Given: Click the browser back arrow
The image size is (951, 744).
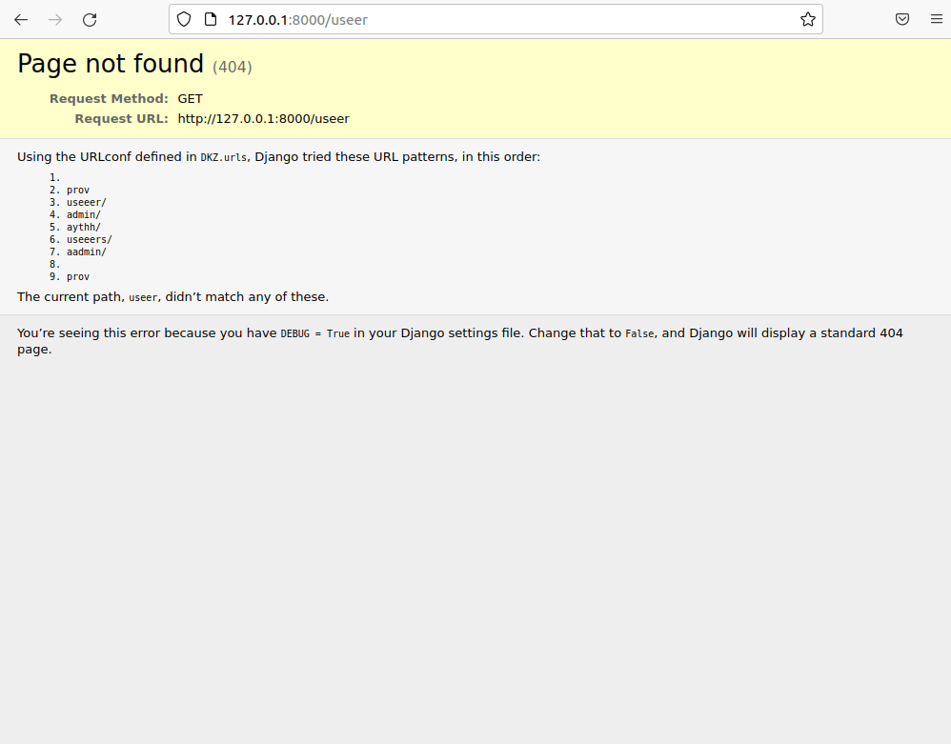Looking at the screenshot, I should tap(21, 19).
